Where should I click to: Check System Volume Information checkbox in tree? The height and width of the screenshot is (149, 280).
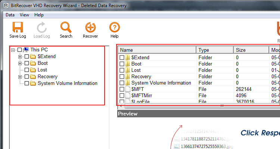pos(27,83)
